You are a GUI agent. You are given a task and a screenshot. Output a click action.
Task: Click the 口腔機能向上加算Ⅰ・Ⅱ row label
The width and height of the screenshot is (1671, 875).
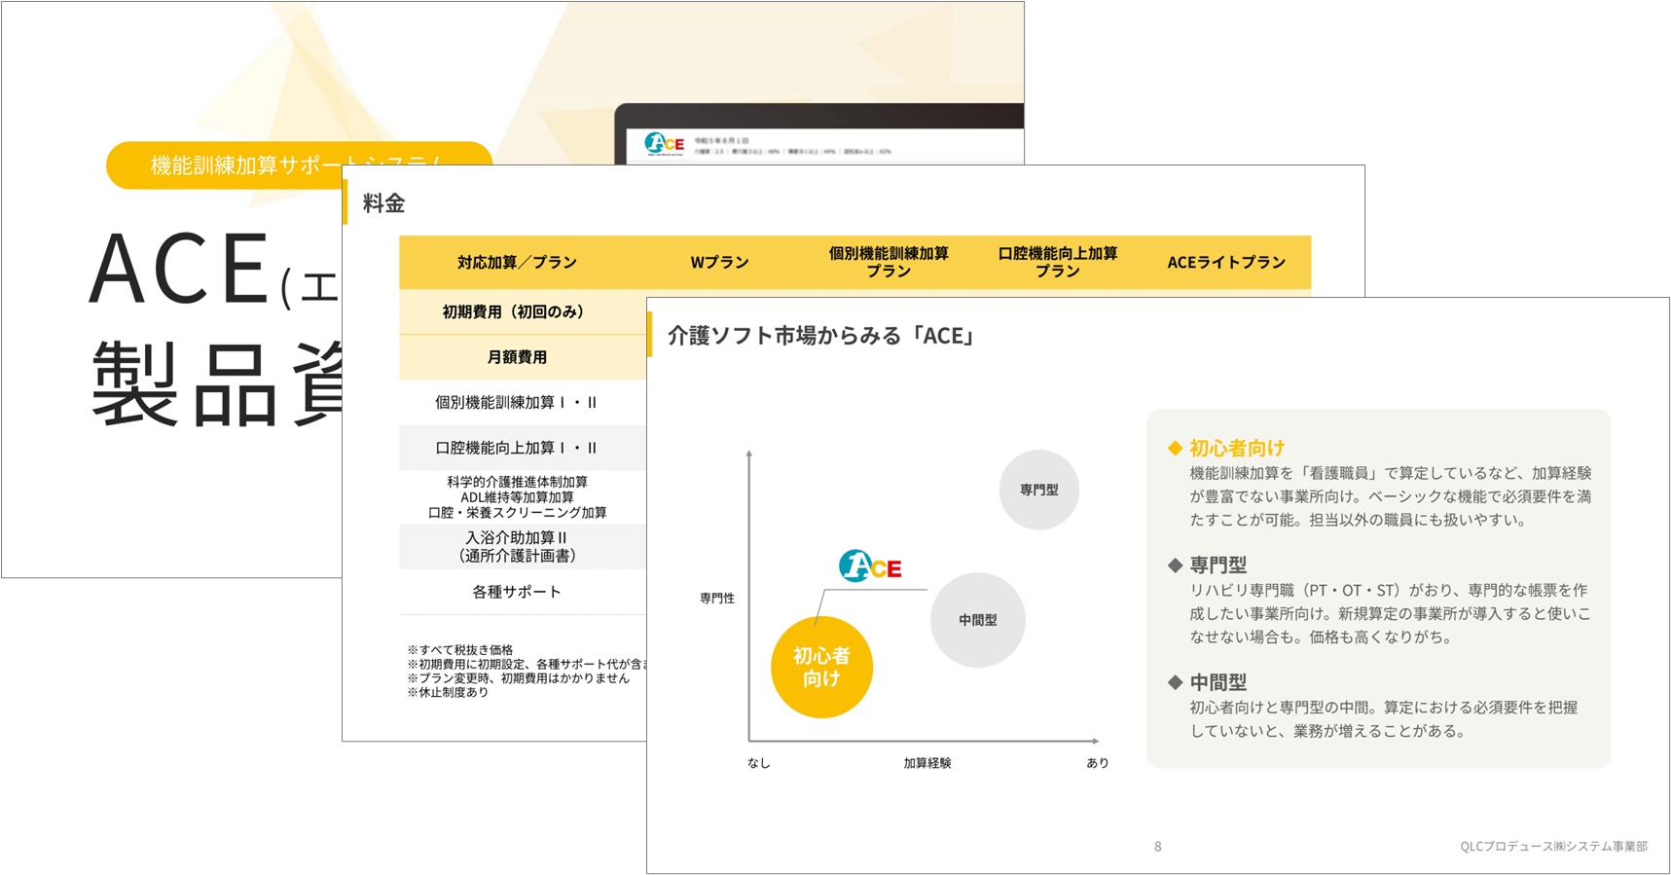click(516, 448)
